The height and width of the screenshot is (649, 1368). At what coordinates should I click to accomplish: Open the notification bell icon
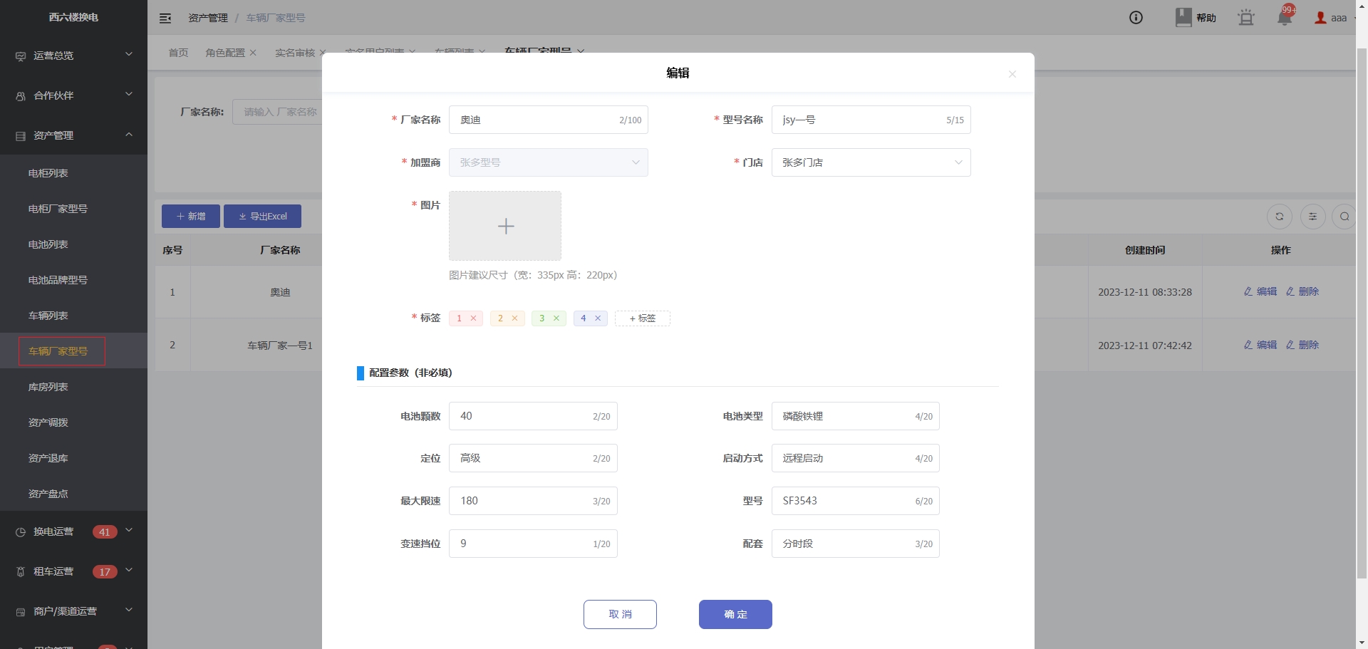pos(1285,18)
